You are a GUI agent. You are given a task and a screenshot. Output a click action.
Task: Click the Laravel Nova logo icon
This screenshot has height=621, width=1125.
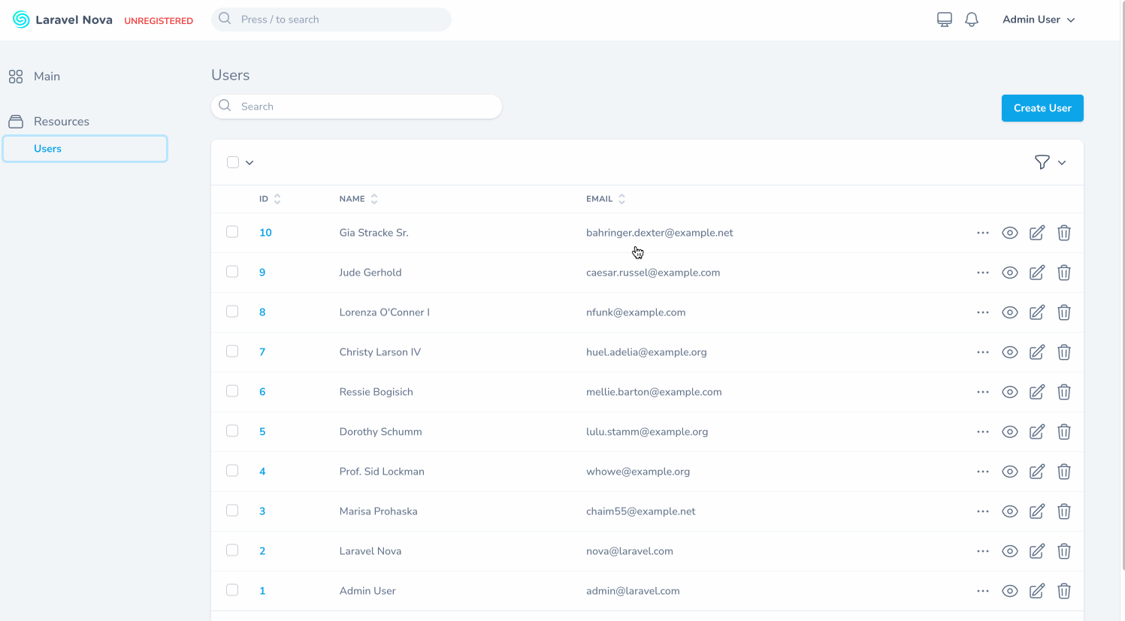pyautogui.click(x=21, y=20)
